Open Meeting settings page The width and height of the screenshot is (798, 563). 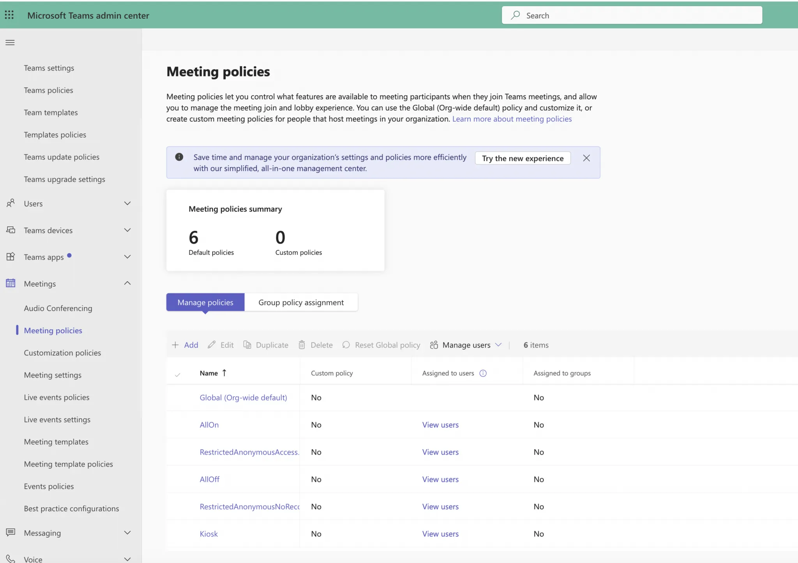tap(53, 375)
